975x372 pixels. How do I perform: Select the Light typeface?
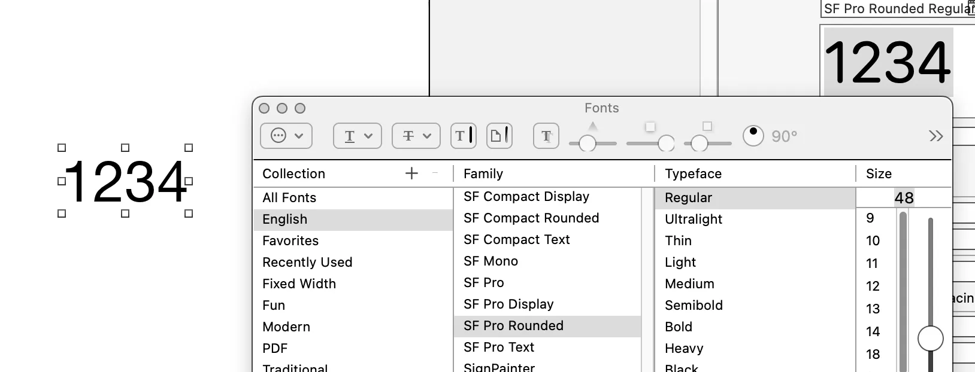tap(755, 262)
